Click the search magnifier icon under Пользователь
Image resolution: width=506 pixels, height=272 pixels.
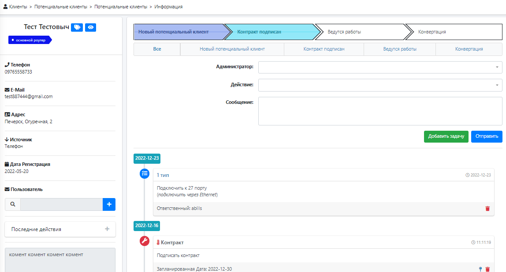click(12, 204)
